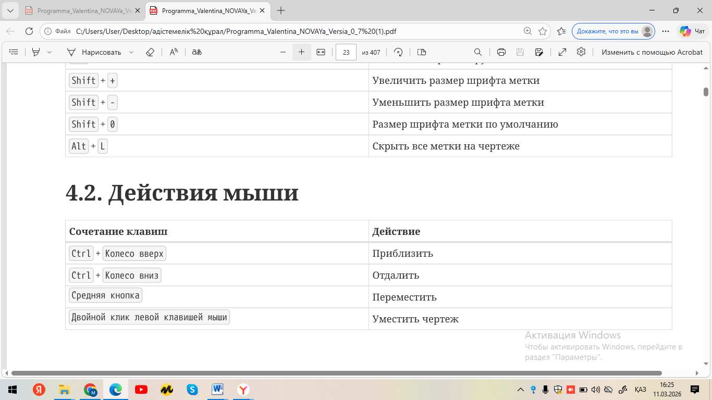Expand the highlighter options dropdown
This screenshot has height=400, width=712.
[x=50, y=52]
